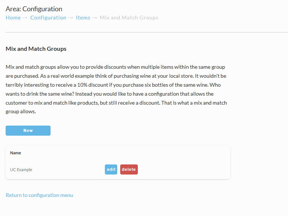
Task: Open the Configuration breadcrumb link
Action: 48,18
